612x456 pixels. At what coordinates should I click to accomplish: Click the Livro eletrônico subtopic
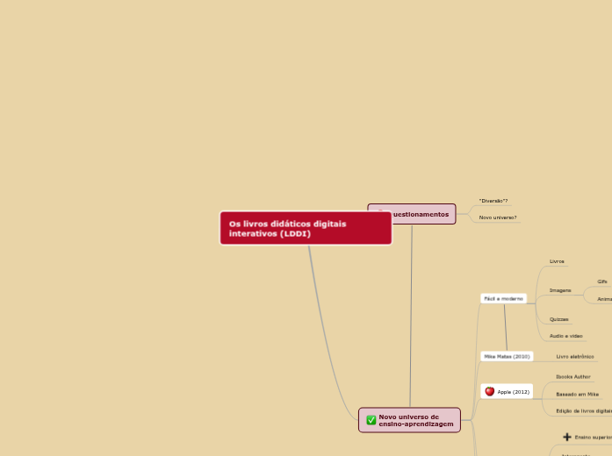[x=575, y=357]
